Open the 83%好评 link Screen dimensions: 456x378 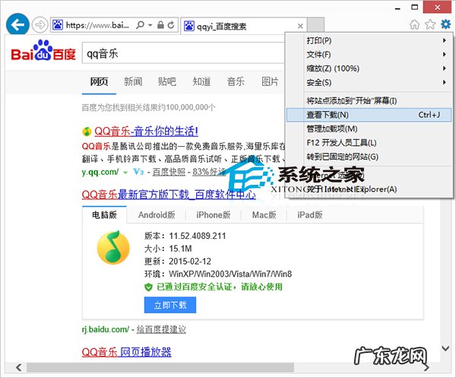pos(209,172)
